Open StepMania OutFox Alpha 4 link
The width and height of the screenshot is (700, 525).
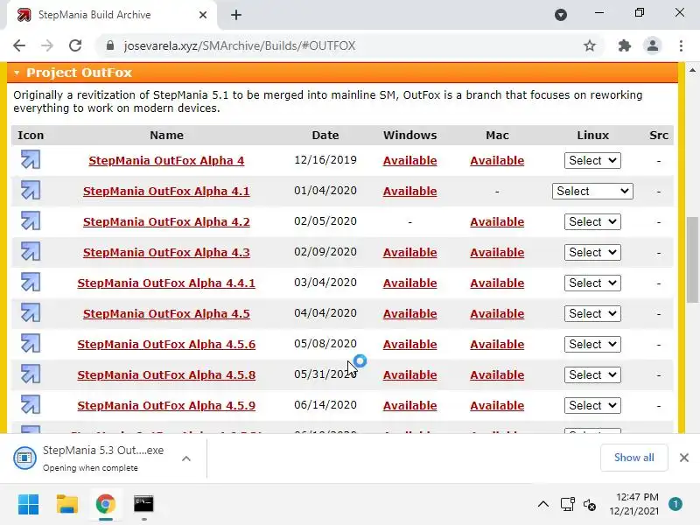(166, 161)
